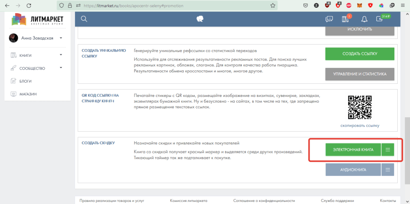Image resolution: width=410 pixels, height=204 pixels.
Task: Open the options menu beside Аудиокнига
Action: click(x=387, y=169)
